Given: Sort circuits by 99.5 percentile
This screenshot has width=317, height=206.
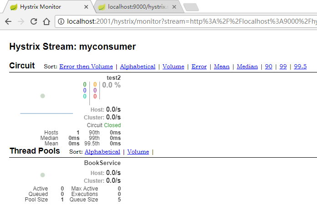Looking at the screenshot, I should 300,67.
